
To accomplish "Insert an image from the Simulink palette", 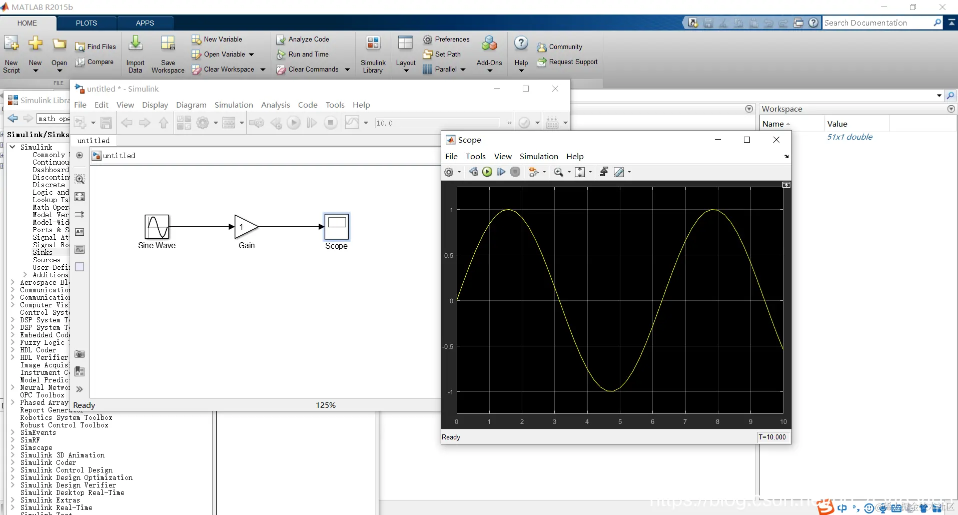I will 80,249.
